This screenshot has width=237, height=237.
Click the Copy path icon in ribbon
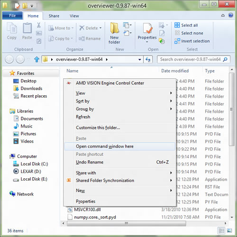point(39,33)
